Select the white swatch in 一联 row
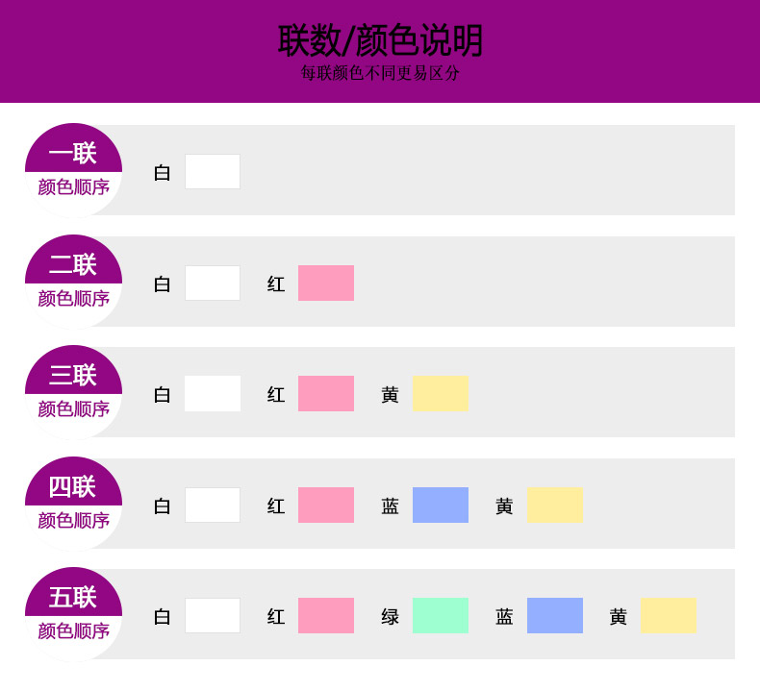This screenshot has height=691, width=760. point(213,172)
